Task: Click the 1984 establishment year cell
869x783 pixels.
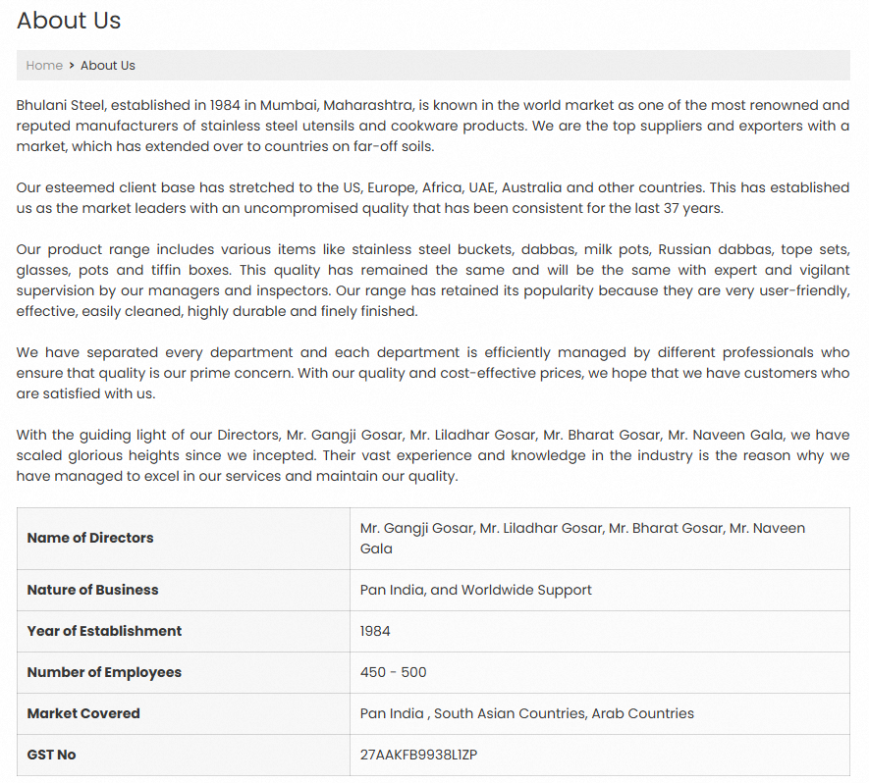Action: (x=600, y=631)
